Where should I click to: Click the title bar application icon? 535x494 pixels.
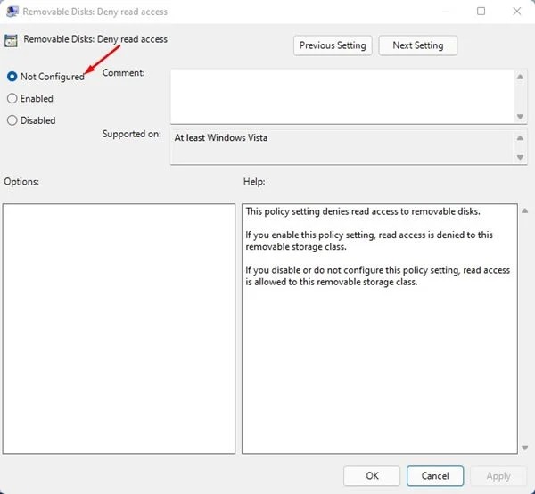pyautogui.click(x=12, y=12)
